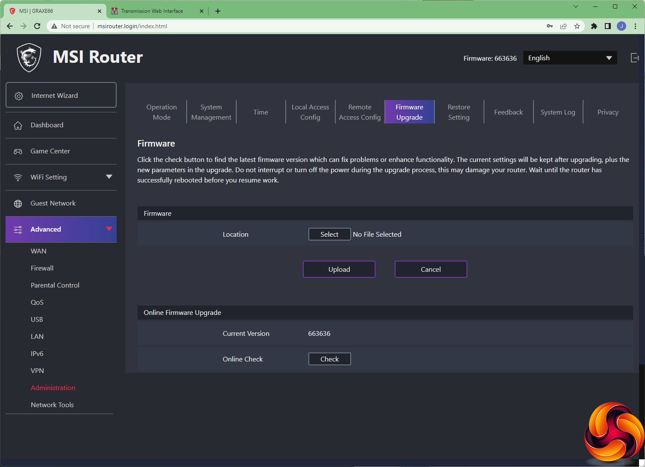Close the Transmission Web Interface tab

(x=202, y=11)
